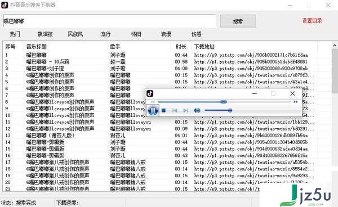338x207 pixels.
Task: Select the 伤感 category tab
Action: click(x=197, y=34)
